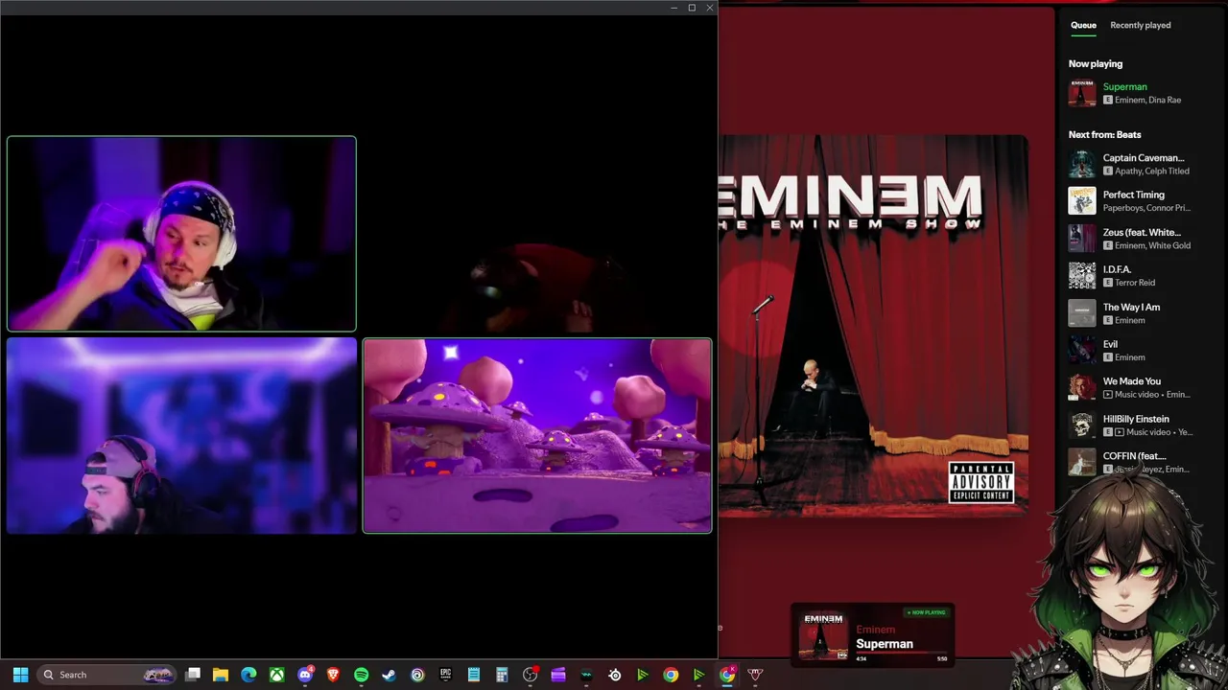Launch Microsoft Edge from the taskbar

pos(248,675)
